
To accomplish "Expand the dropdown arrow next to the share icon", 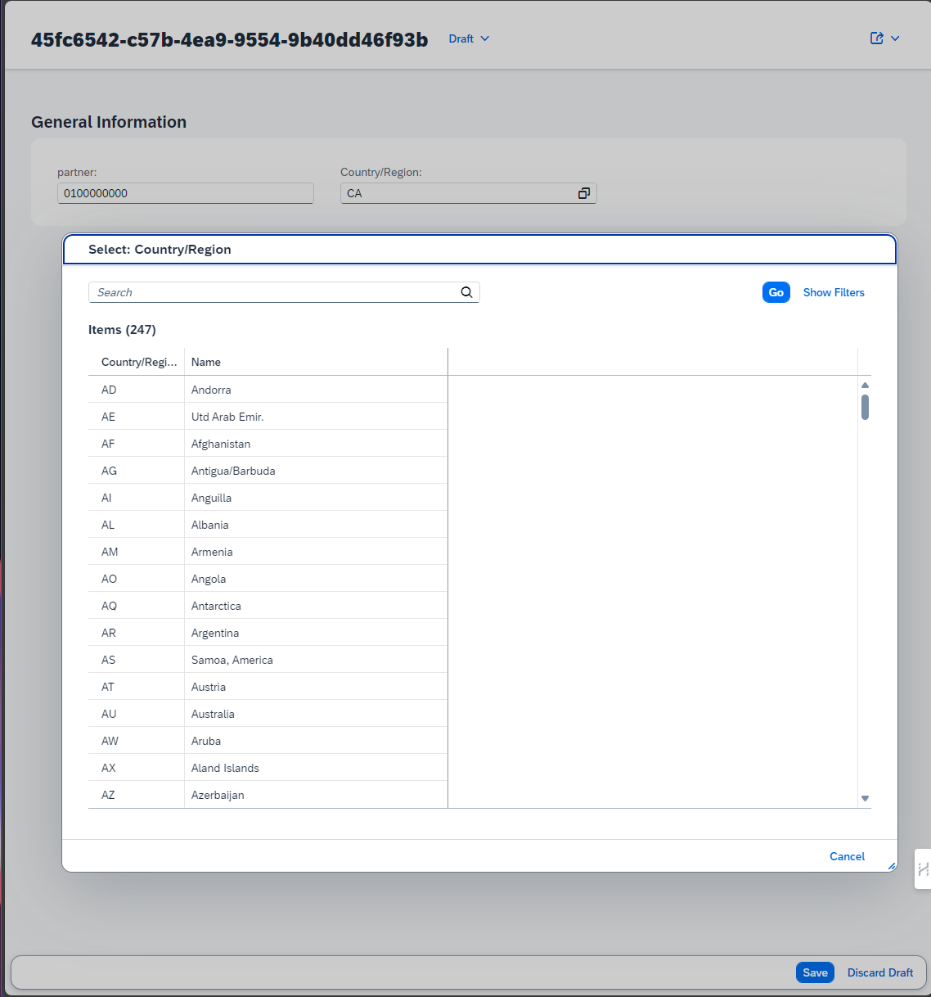I will pyautogui.click(x=894, y=38).
